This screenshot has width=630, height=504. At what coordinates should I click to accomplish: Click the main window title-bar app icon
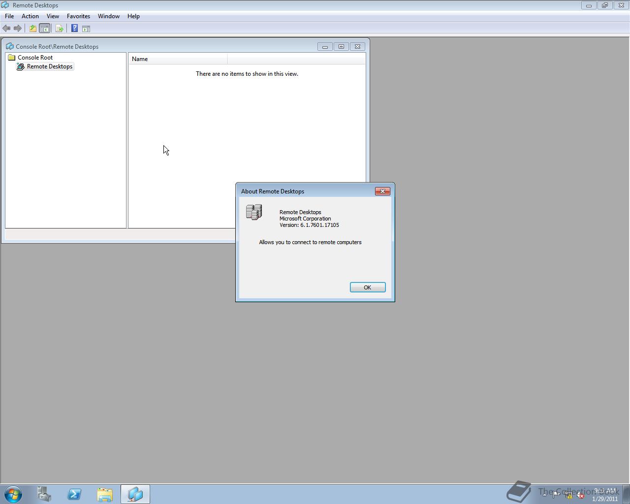click(5, 5)
